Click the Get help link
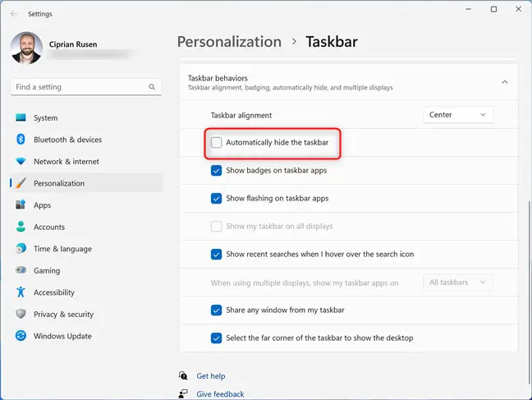532x400 pixels. [211, 376]
